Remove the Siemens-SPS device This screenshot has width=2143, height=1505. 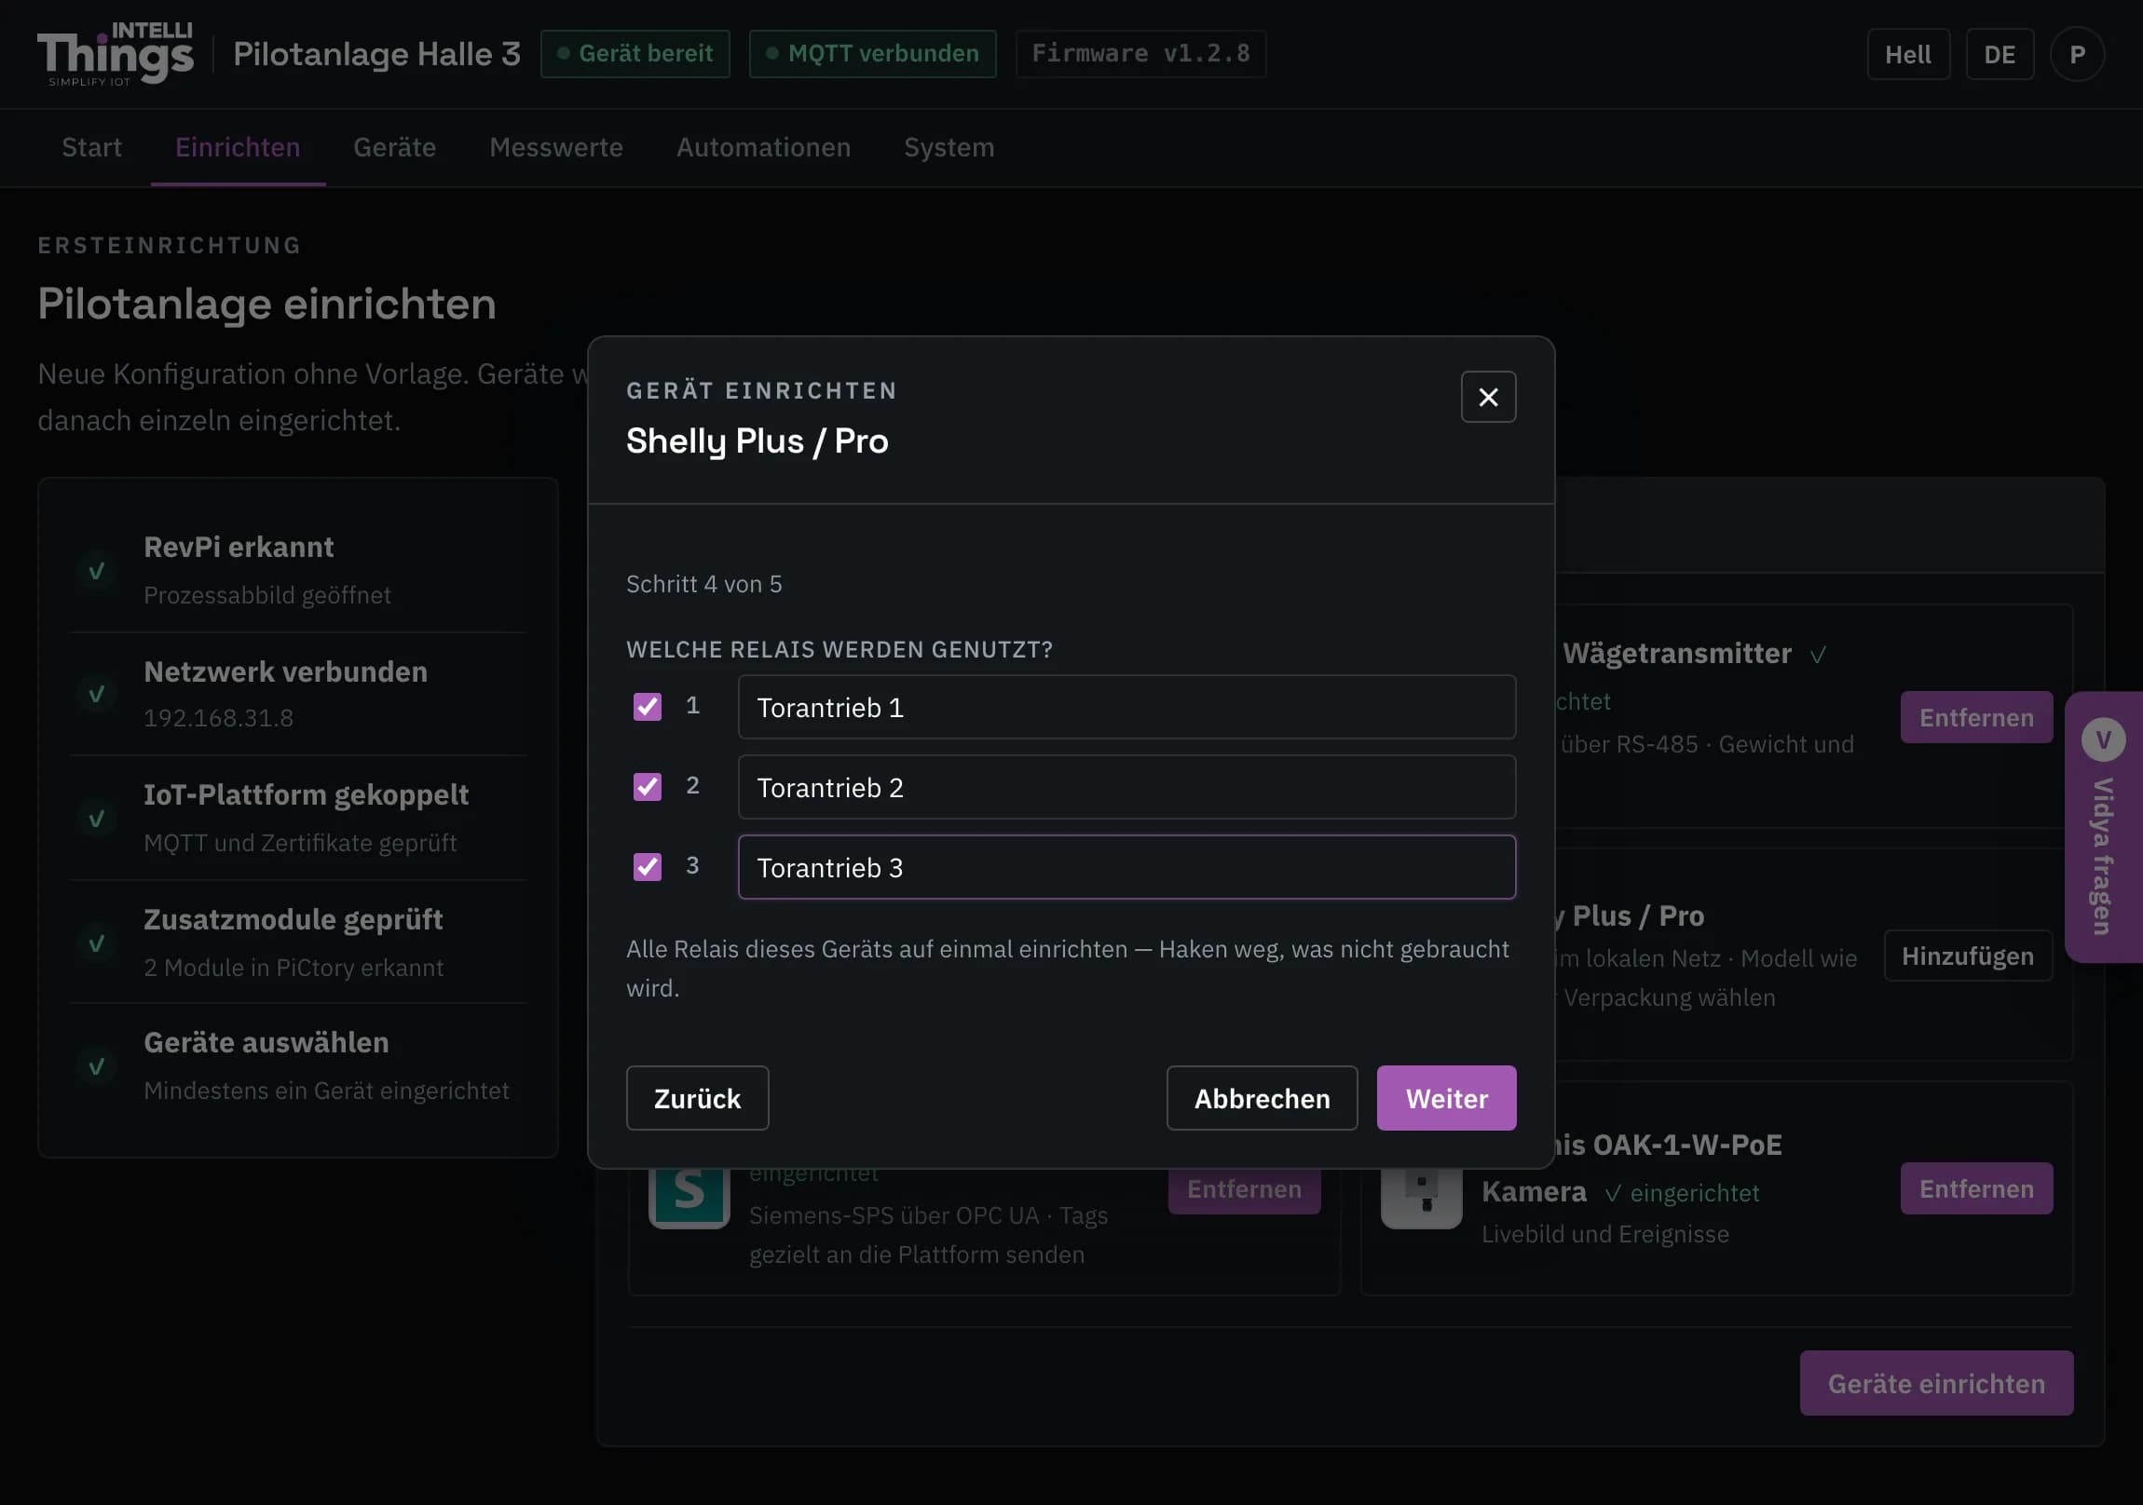[1244, 1189]
